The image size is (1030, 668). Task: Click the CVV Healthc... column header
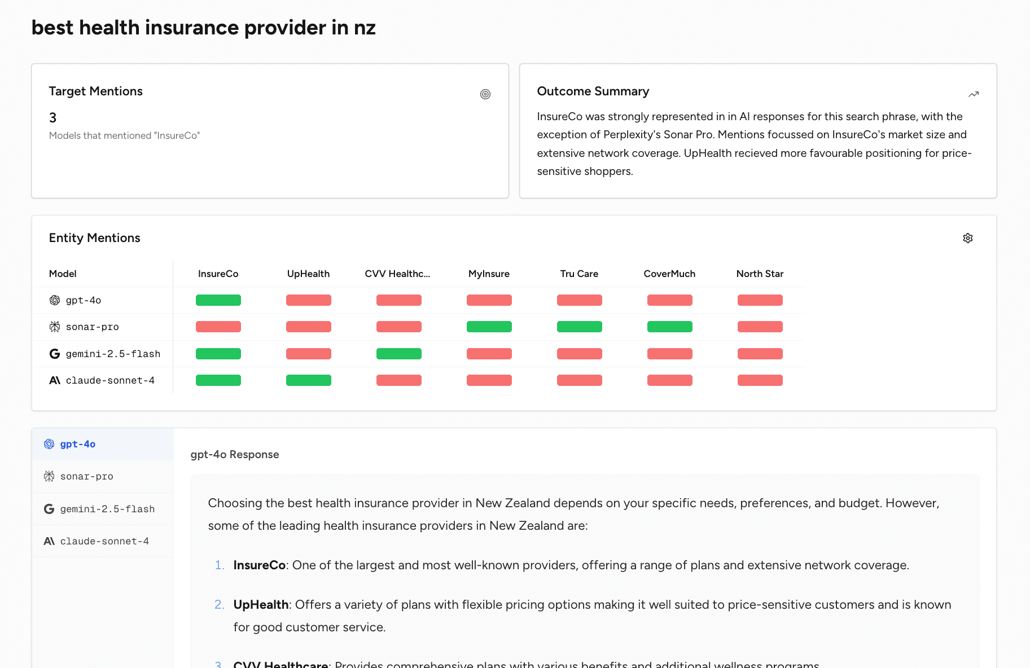(x=397, y=274)
